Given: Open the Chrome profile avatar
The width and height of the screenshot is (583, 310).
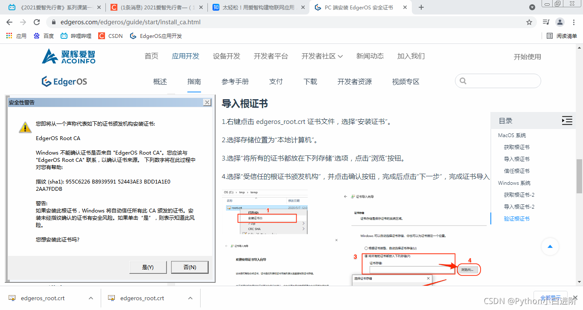Looking at the screenshot, I should click(x=560, y=22).
